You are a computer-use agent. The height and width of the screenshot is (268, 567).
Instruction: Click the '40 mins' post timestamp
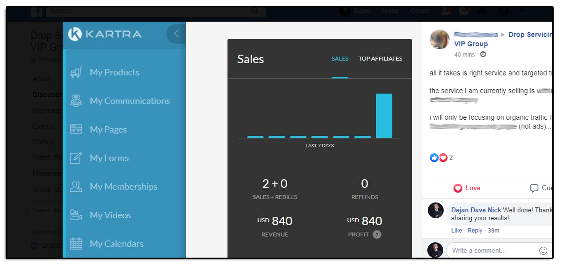coord(464,55)
